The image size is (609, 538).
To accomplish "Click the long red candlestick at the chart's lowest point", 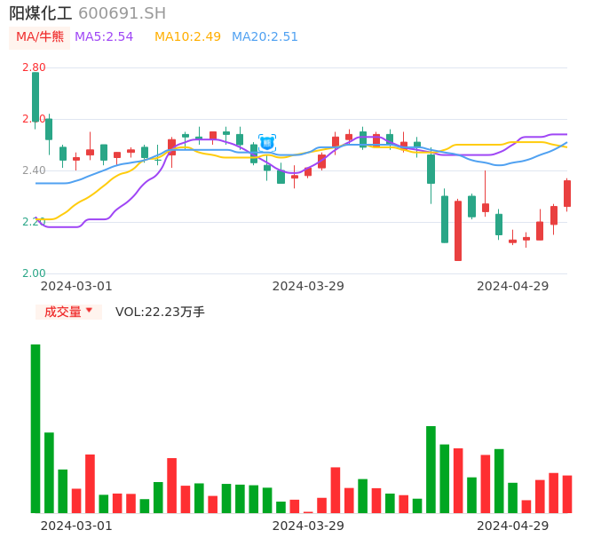I will [458, 231].
